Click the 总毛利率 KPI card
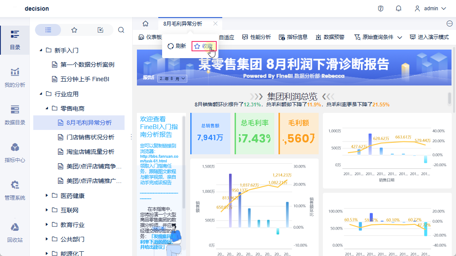Viewport: 456px width, 256px height. 255,133
